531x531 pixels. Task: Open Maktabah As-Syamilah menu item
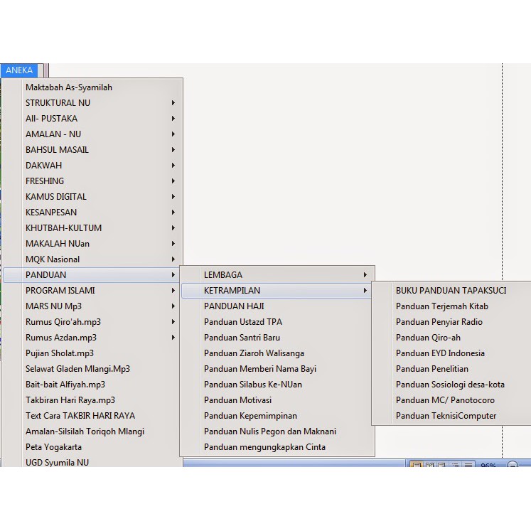click(69, 87)
